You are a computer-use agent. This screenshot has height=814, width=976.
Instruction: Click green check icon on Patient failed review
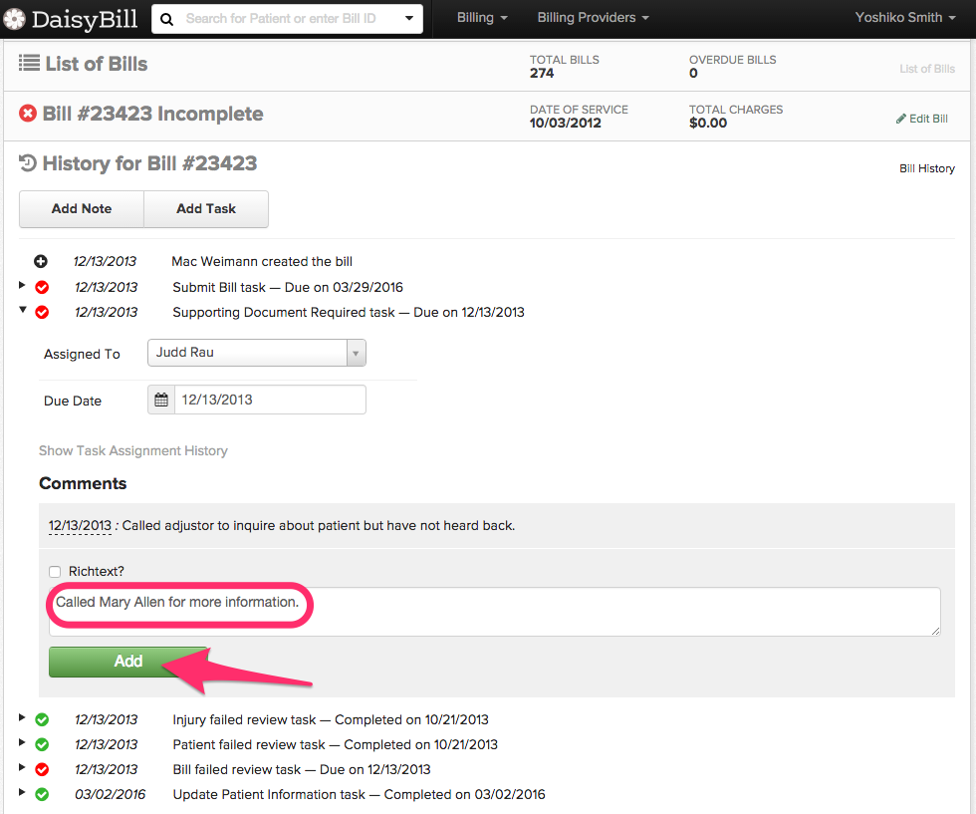pos(42,745)
